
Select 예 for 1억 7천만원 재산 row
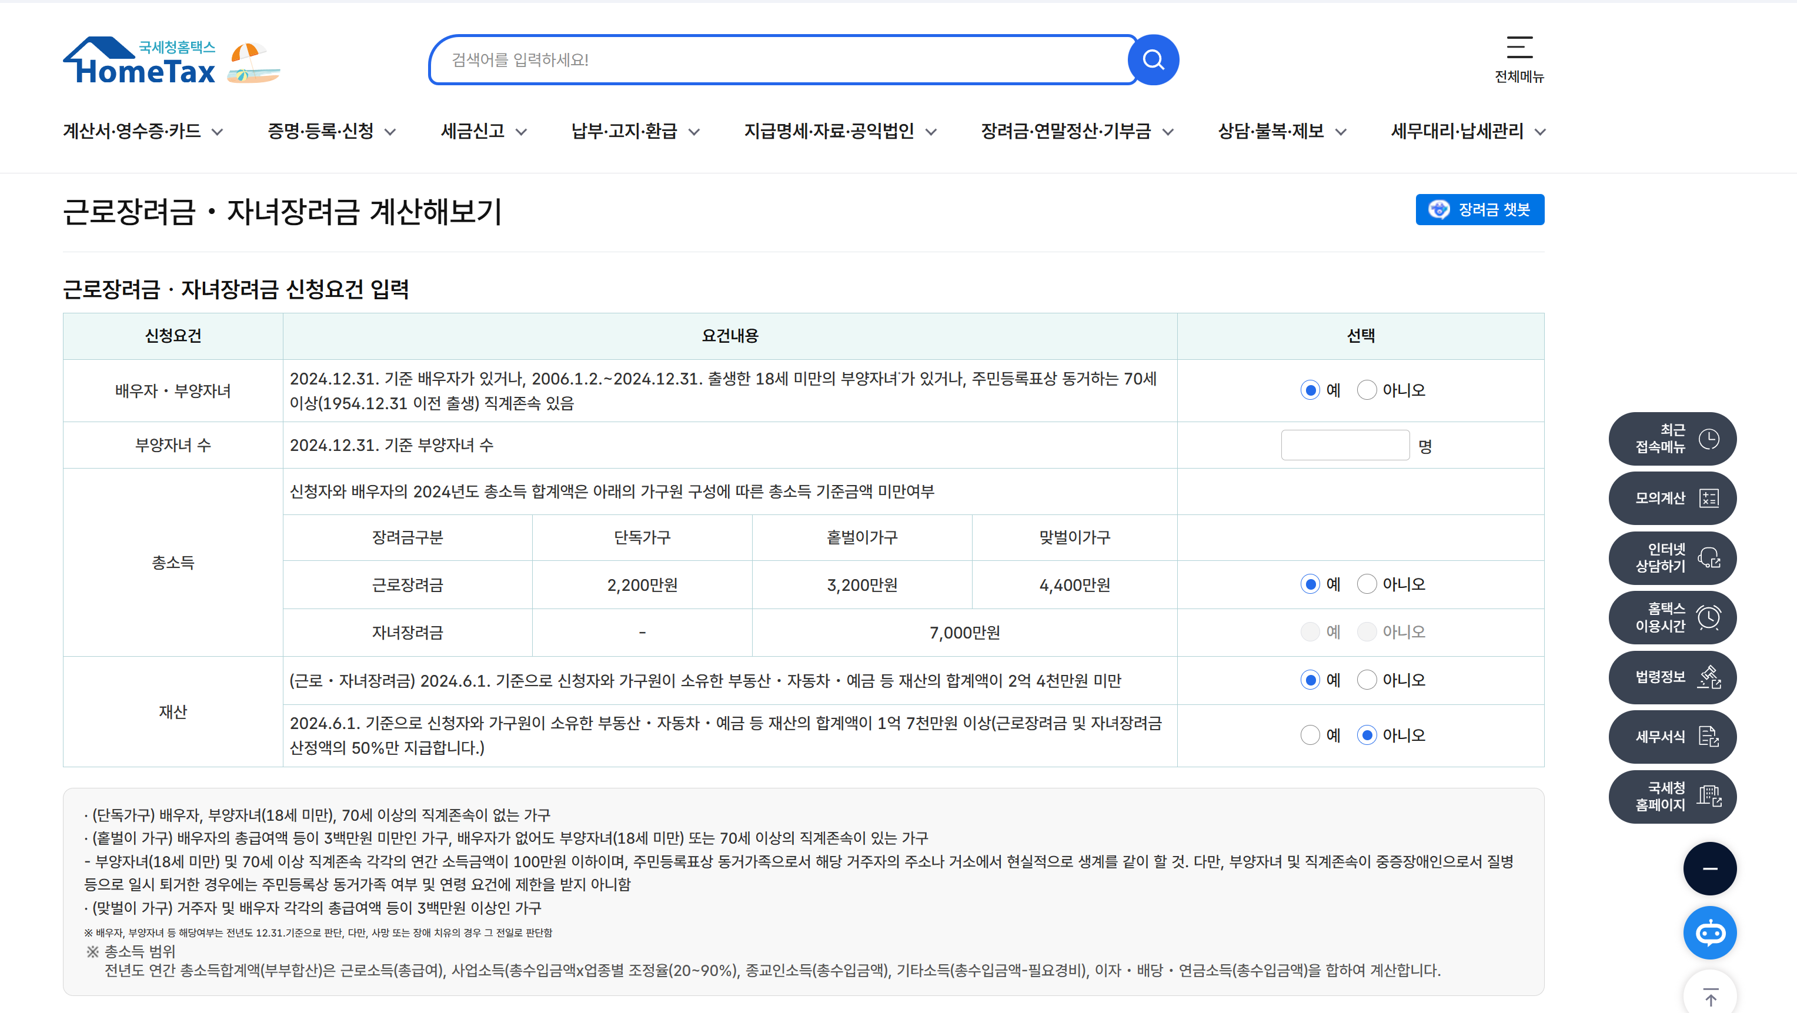[1310, 735]
